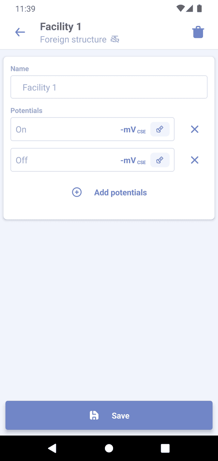The image size is (218, 461).
Task: Delete Facility 1 with the trash icon
Action: pos(198,32)
